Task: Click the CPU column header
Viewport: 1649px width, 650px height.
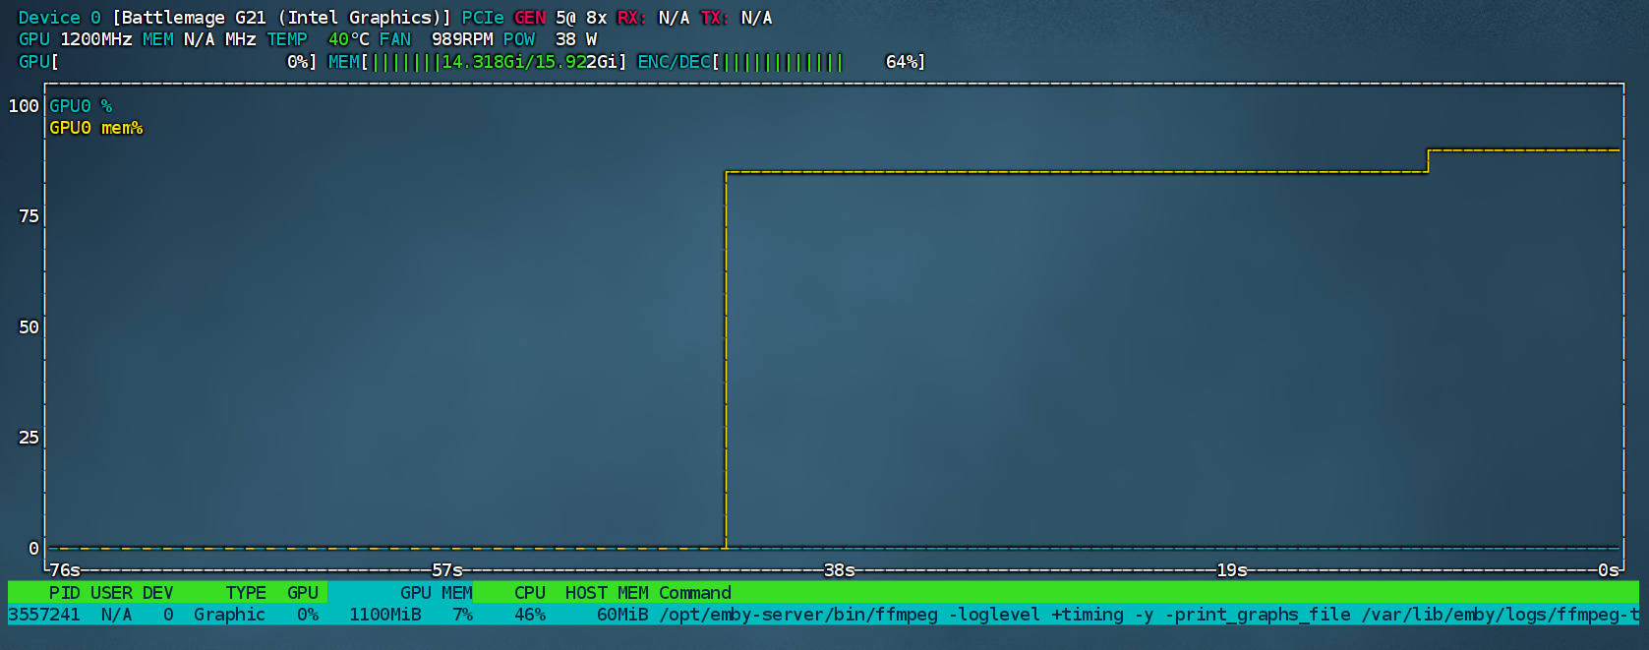Action: (x=529, y=593)
